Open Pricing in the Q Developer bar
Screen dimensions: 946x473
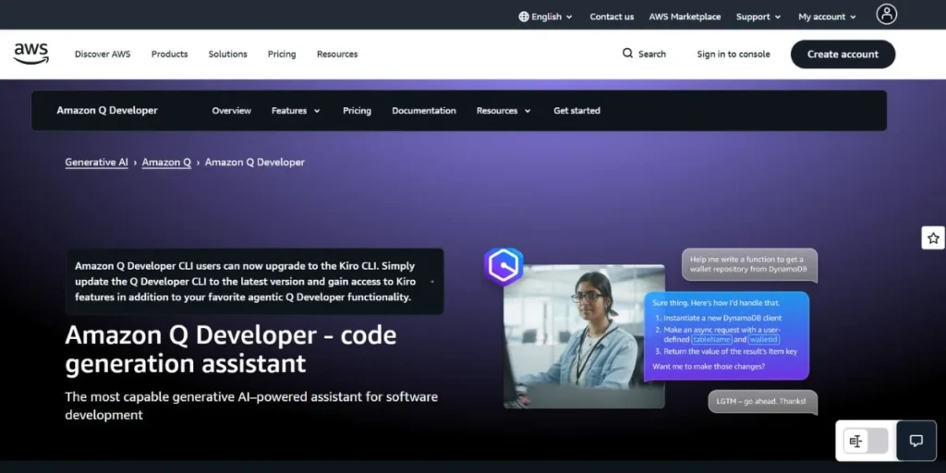point(358,111)
